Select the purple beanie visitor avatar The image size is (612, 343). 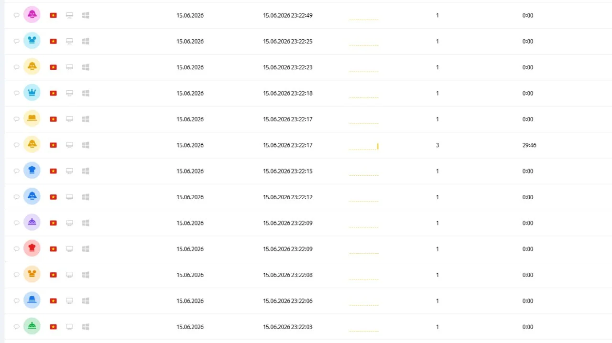32,223
